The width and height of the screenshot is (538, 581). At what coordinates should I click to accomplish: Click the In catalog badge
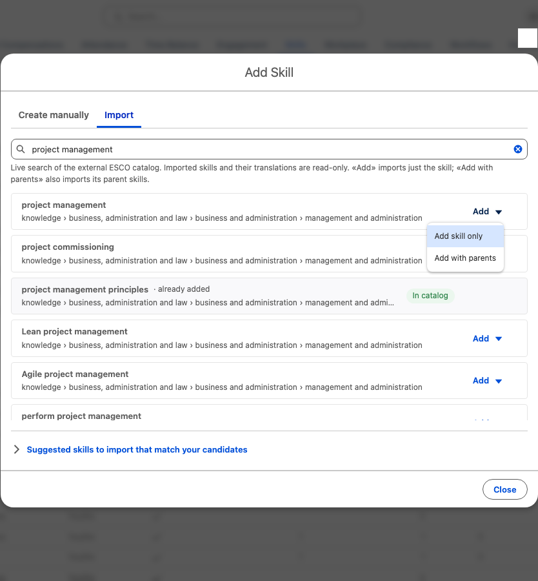430,295
